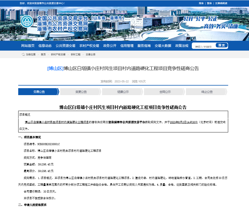This screenshot has width=249, height=207.
Task: Navigate to 服务指南
Action: tap(144, 46)
